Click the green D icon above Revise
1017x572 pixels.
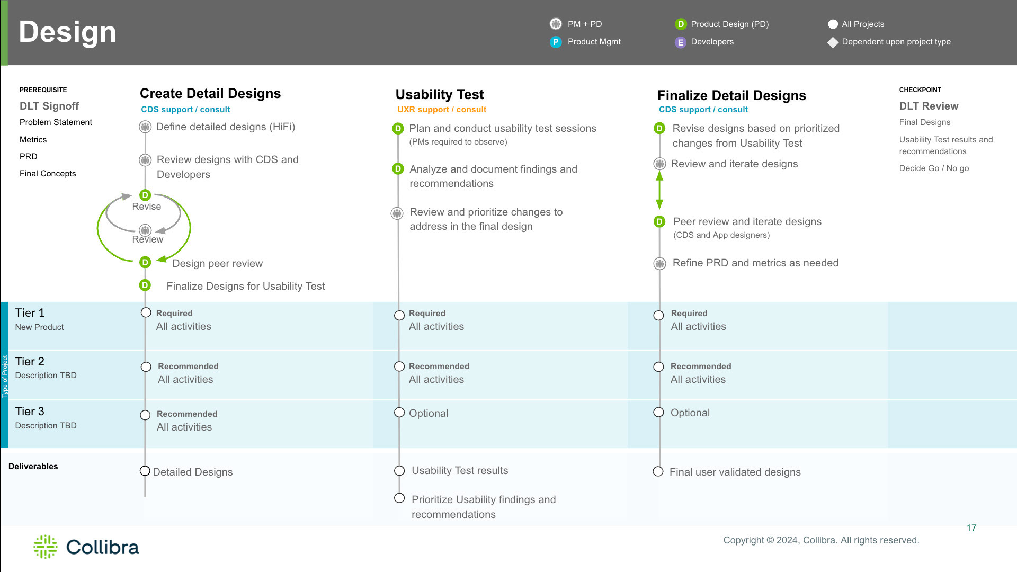[x=145, y=195]
